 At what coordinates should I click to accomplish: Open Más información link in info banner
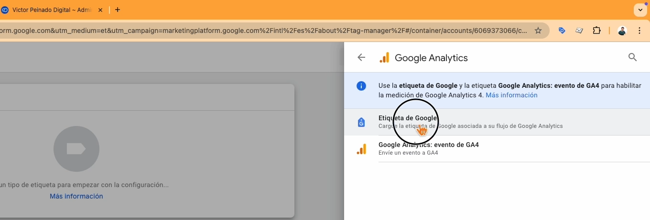(511, 95)
